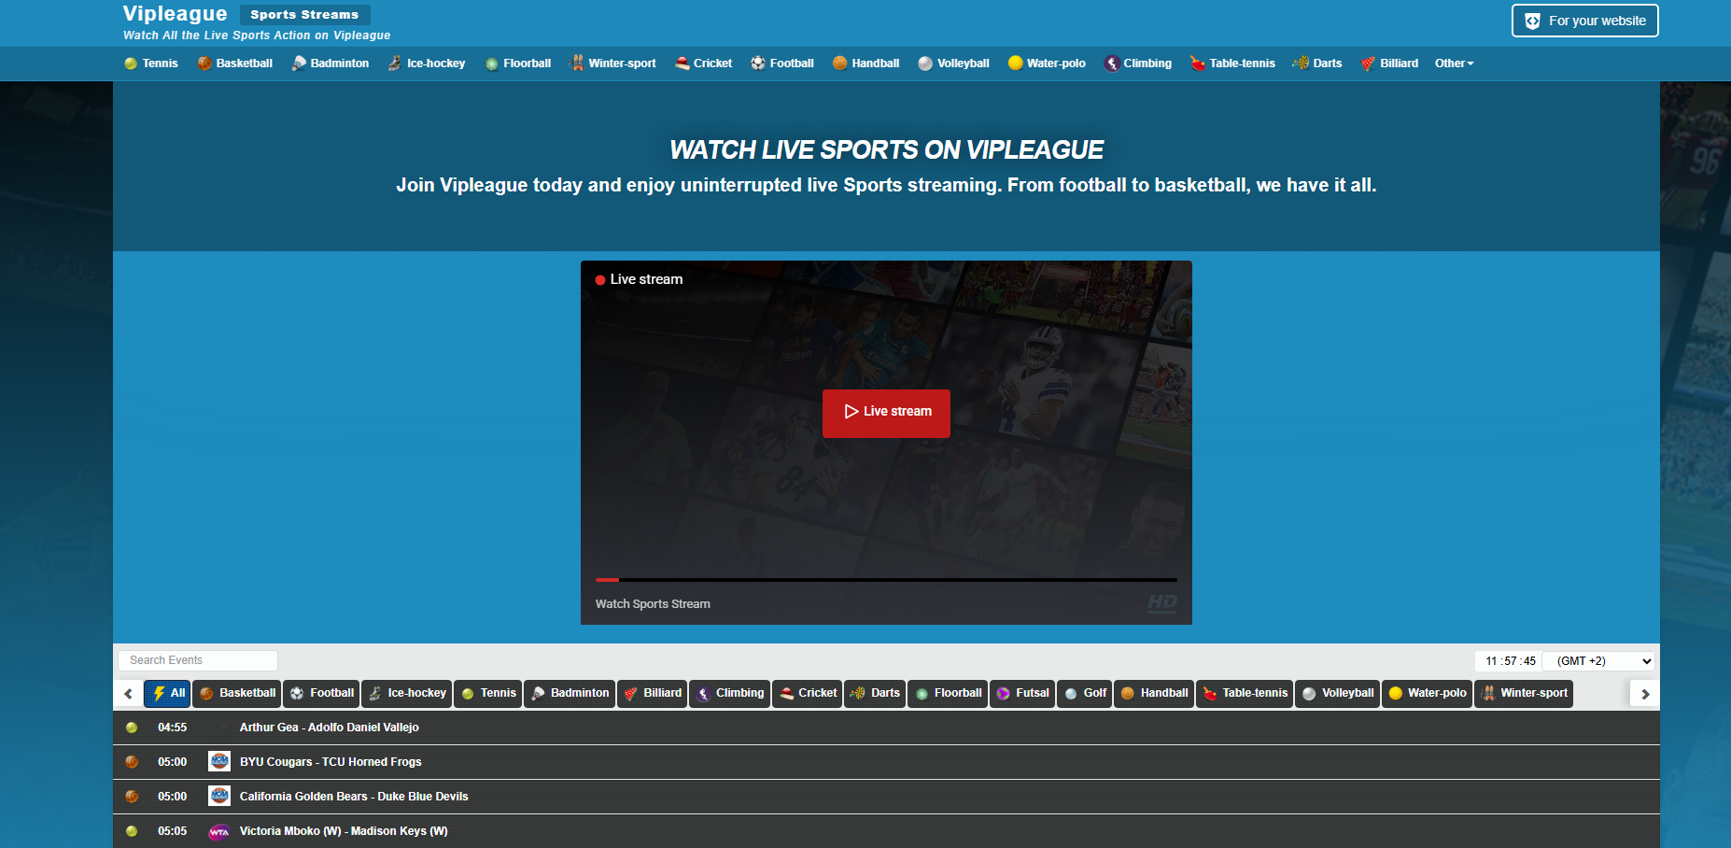Expand more categories with the right arrow chevron

point(1644,694)
